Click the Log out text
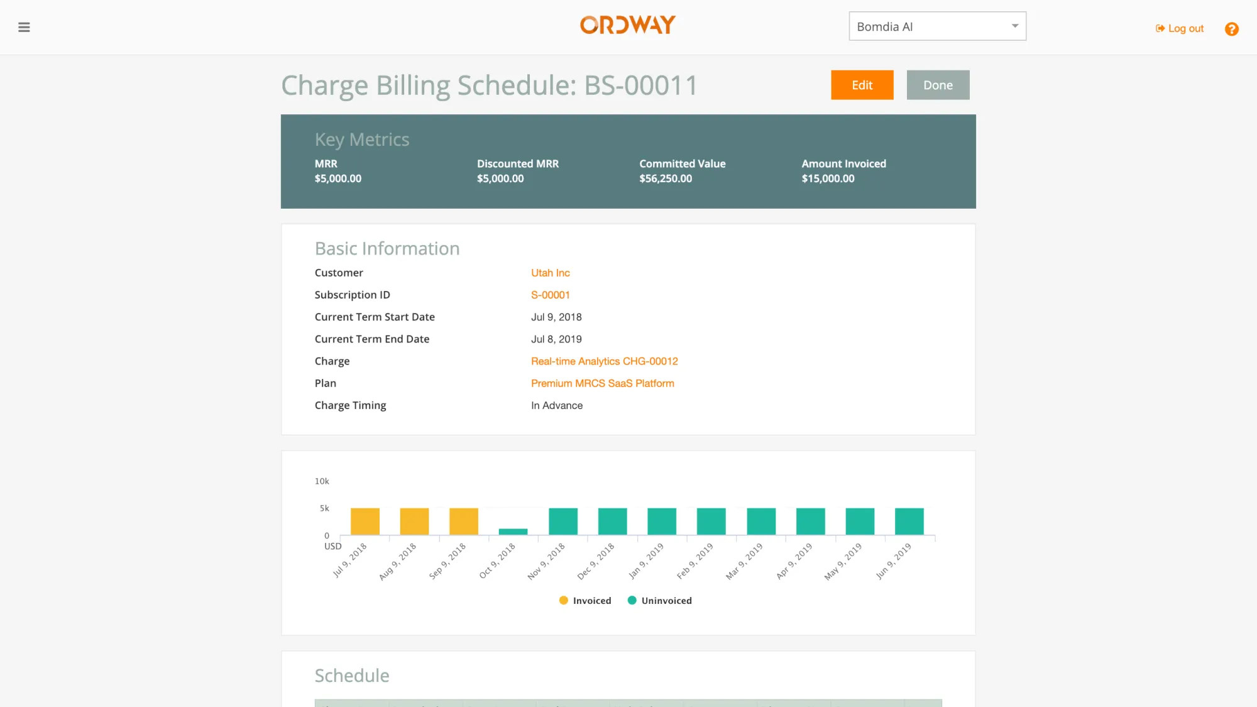Viewport: 1257px width, 707px height. pyautogui.click(x=1185, y=28)
